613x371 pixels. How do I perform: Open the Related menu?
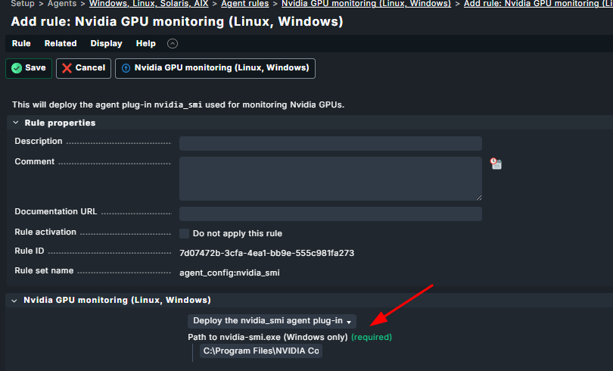61,43
